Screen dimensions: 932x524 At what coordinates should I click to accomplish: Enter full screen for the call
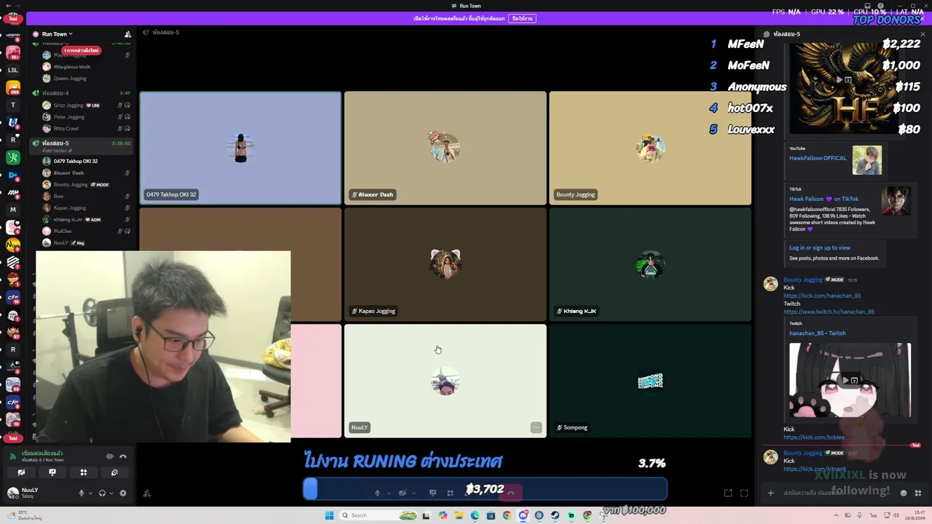(x=744, y=493)
